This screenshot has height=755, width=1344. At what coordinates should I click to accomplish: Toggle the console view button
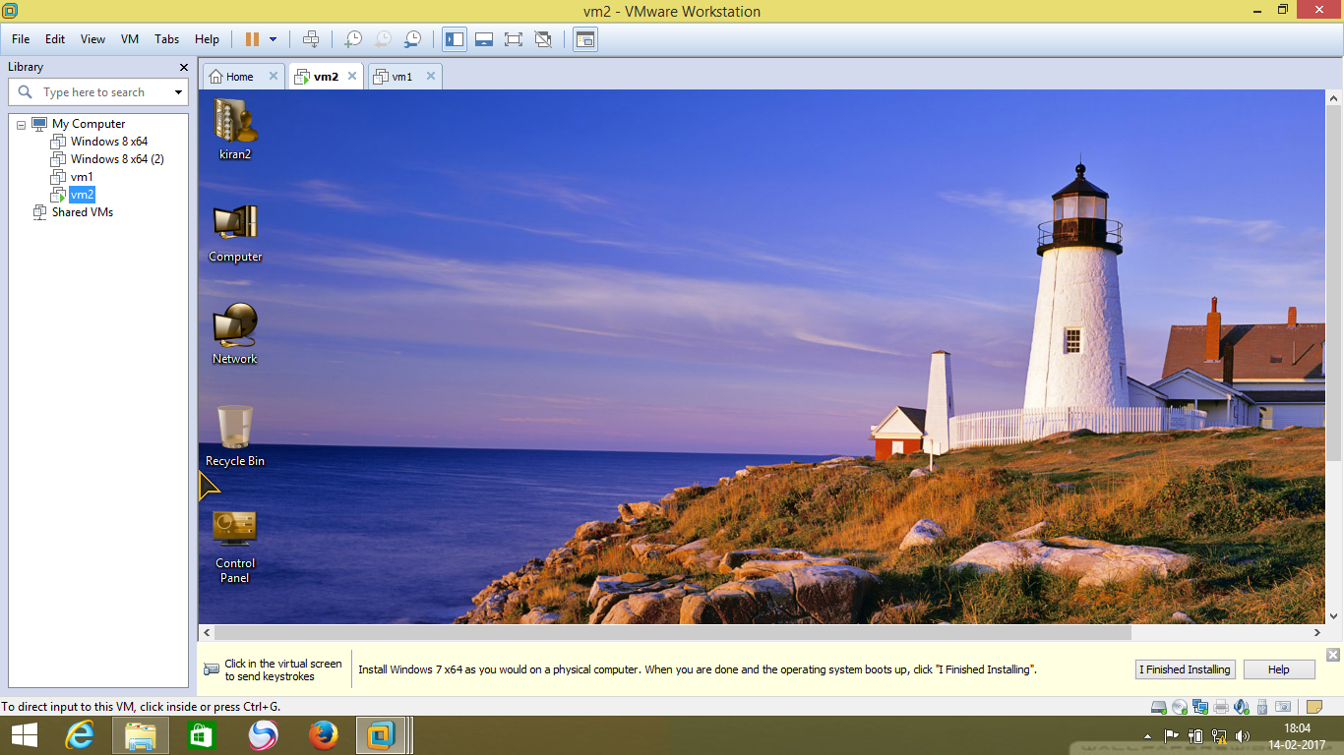coord(585,39)
